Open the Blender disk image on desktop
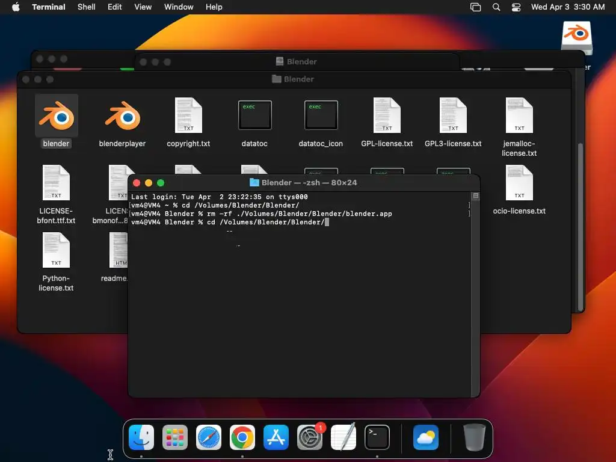 pos(577,38)
